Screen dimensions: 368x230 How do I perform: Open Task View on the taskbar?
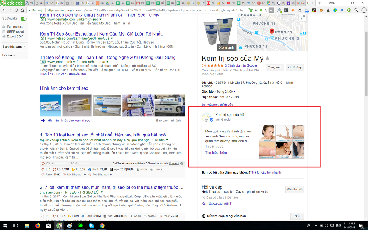coord(16,226)
